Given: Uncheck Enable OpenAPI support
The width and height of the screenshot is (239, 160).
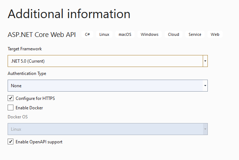Looking at the screenshot, I should (11, 142).
